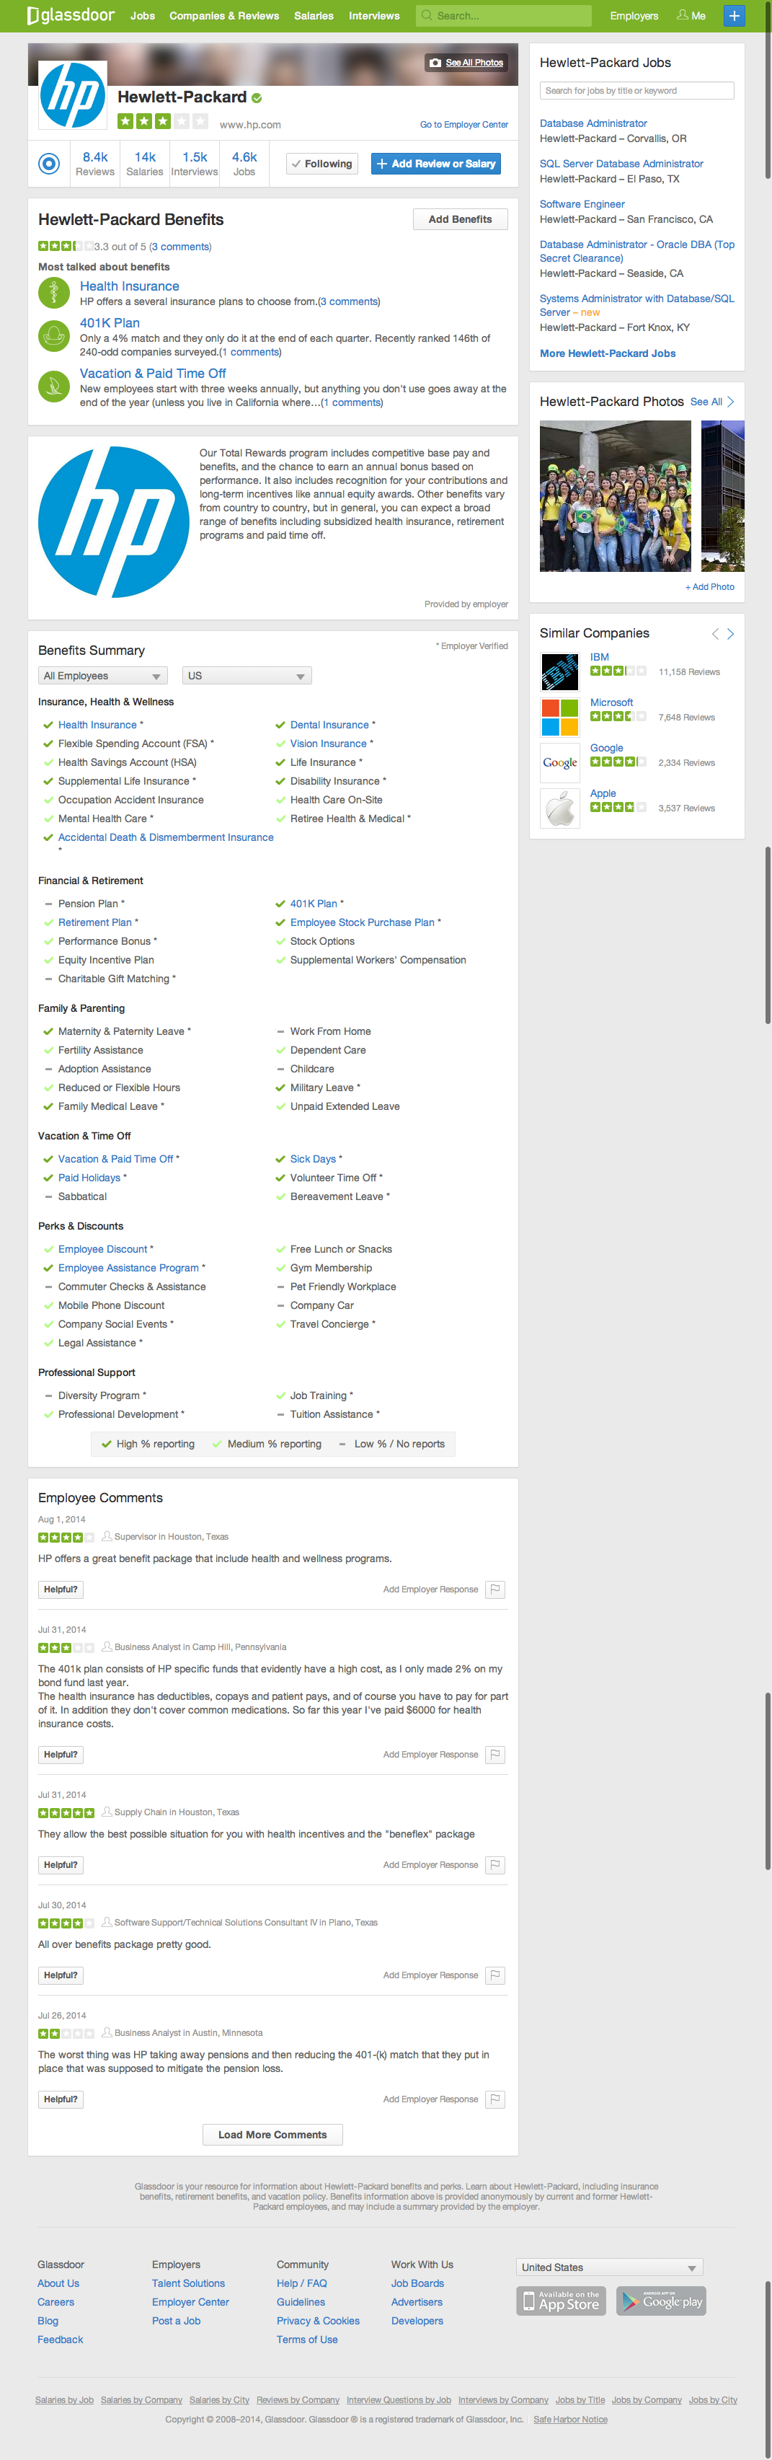Expand the US country dropdown in Benefits Summary
This screenshot has width=772, height=2460.
(x=247, y=676)
